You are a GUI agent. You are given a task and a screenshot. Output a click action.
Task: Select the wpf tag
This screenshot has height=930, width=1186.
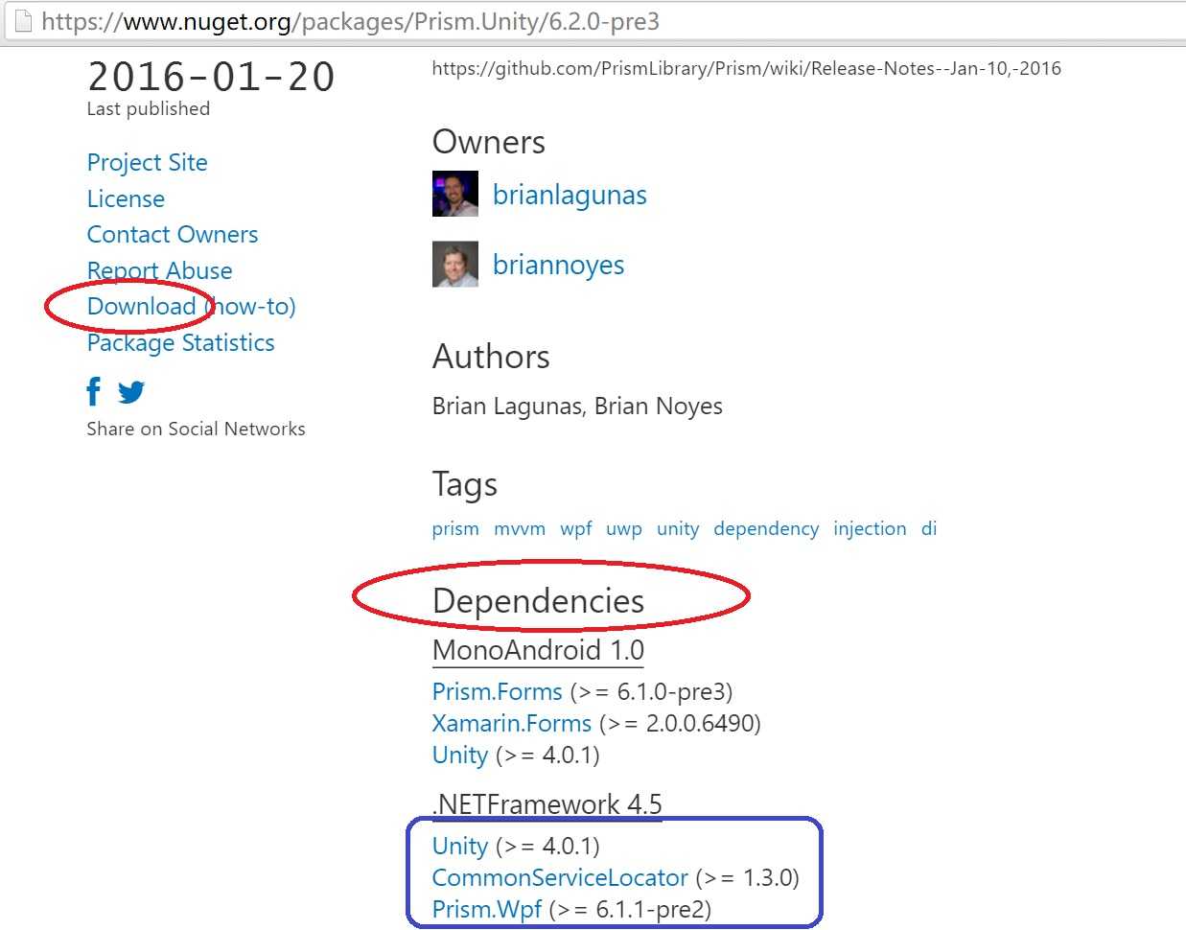coord(576,528)
